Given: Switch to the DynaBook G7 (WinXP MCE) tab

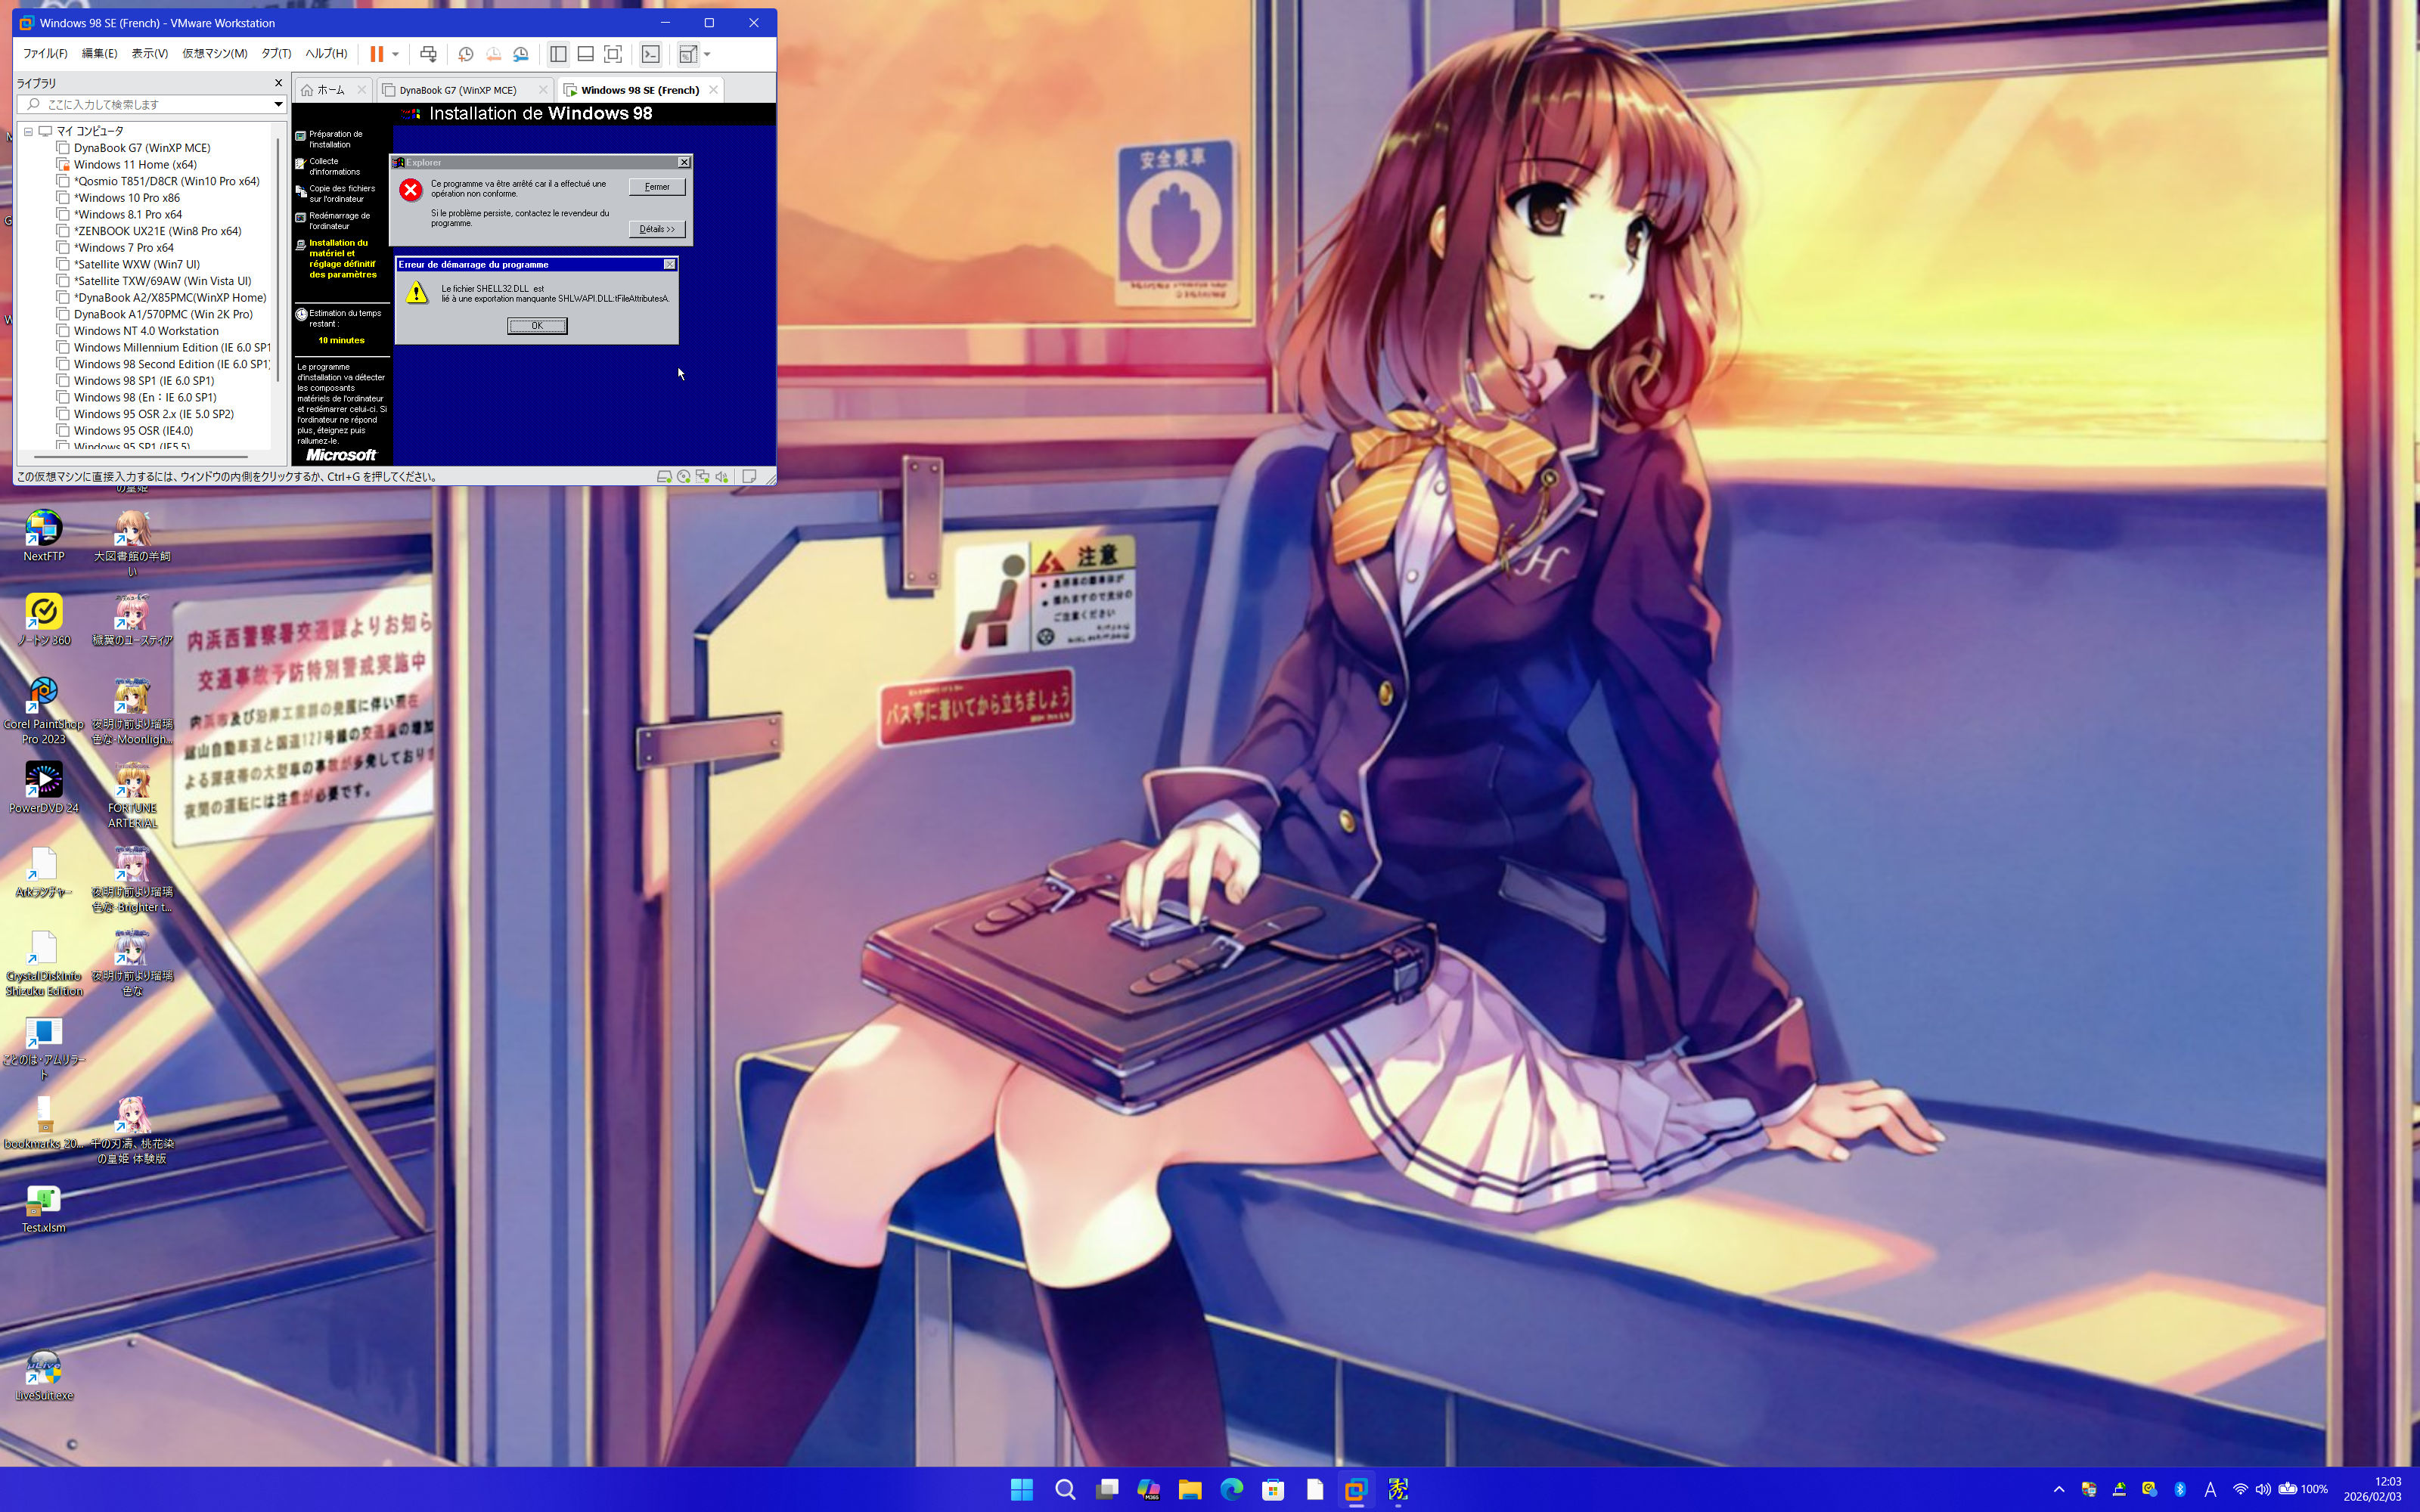Looking at the screenshot, I should (458, 90).
